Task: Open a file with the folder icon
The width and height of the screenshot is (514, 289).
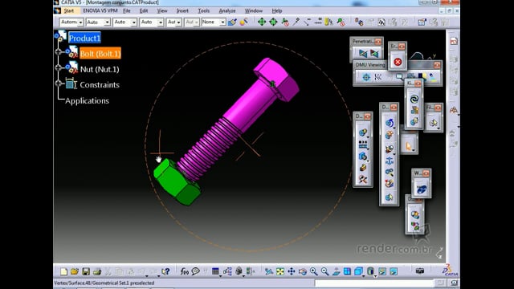Action: [75, 271]
